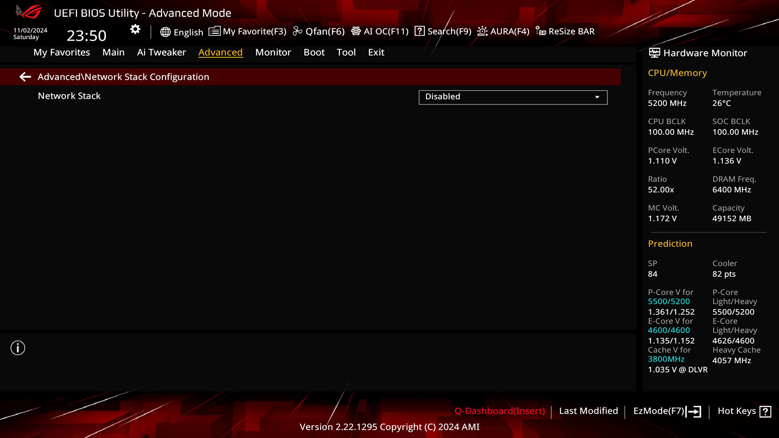Switch to EzMode interface
The image size is (779, 438).
tap(658, 411)
